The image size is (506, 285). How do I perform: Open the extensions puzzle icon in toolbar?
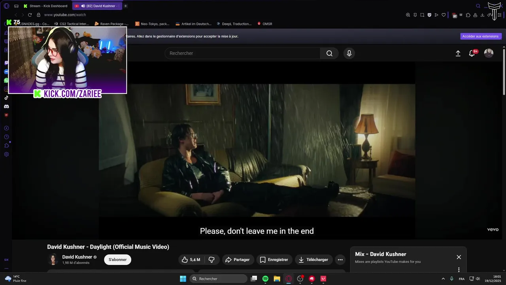click(468, 15)
